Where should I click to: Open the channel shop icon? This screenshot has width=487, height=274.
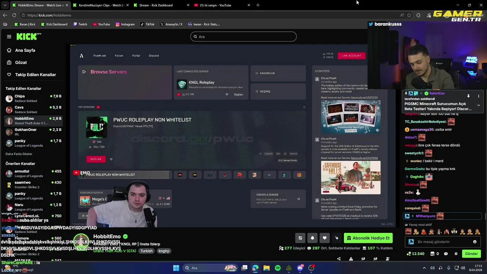point(432,254)
